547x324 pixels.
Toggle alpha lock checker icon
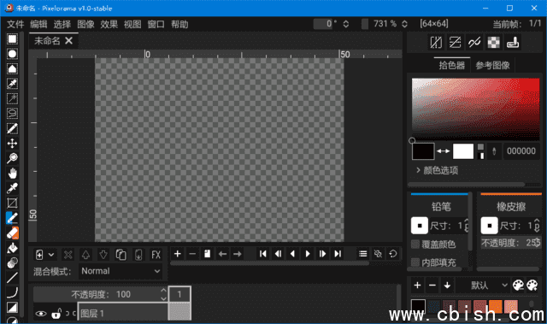point(493,43)
